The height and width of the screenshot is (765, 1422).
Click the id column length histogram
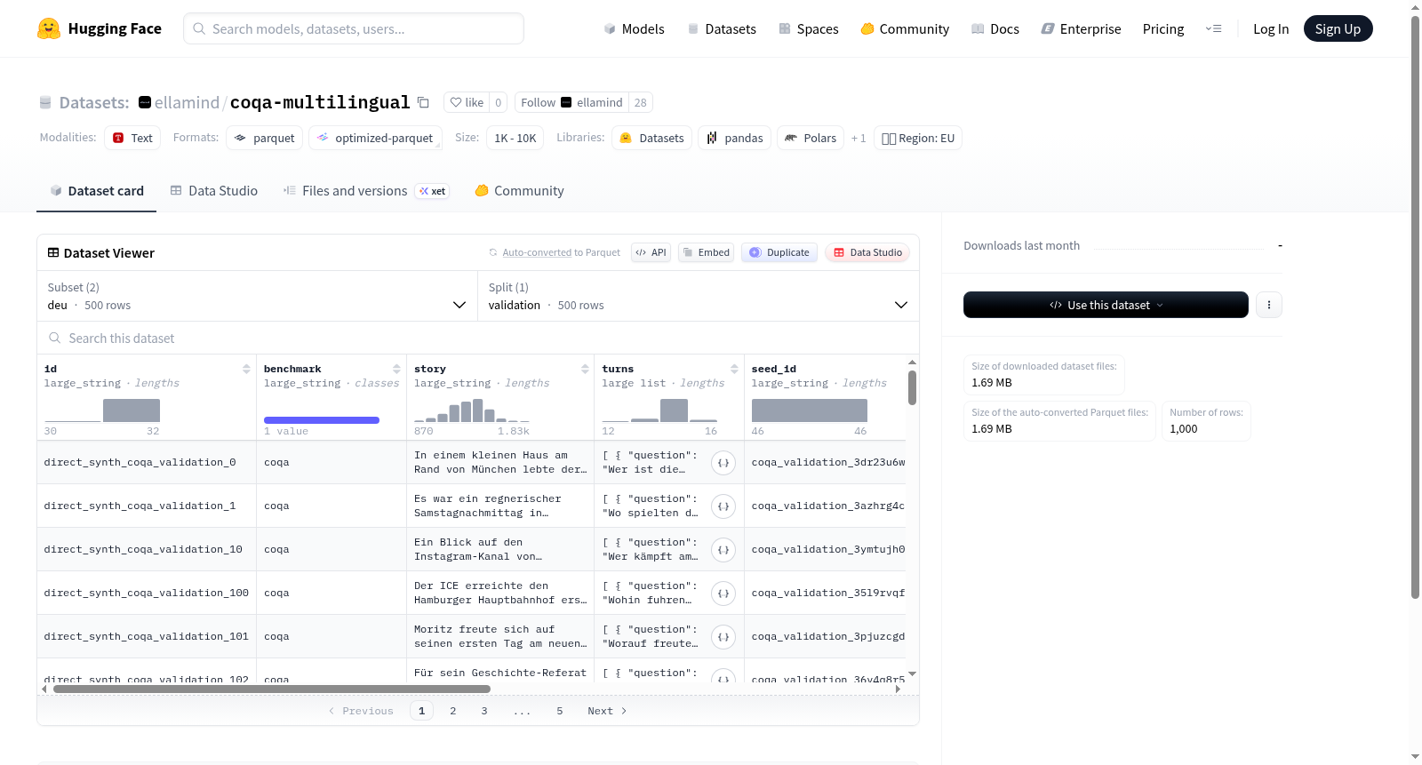pyautogui.click(x=102, y=410)
